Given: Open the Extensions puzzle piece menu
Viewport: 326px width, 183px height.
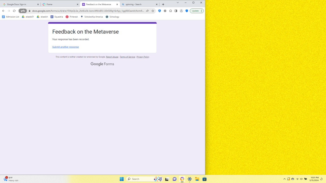Looking at the screenshot, I should (170, 11).
